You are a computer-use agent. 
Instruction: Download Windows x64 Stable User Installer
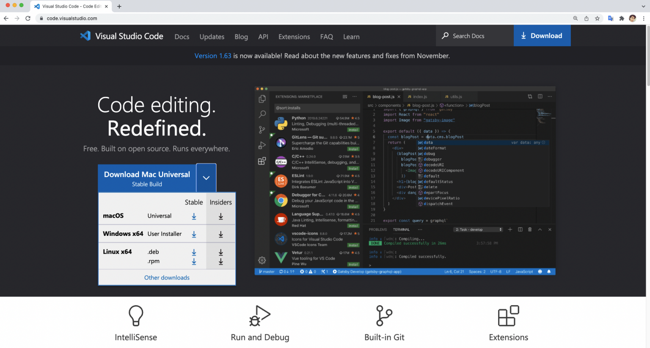coord(194,234)
